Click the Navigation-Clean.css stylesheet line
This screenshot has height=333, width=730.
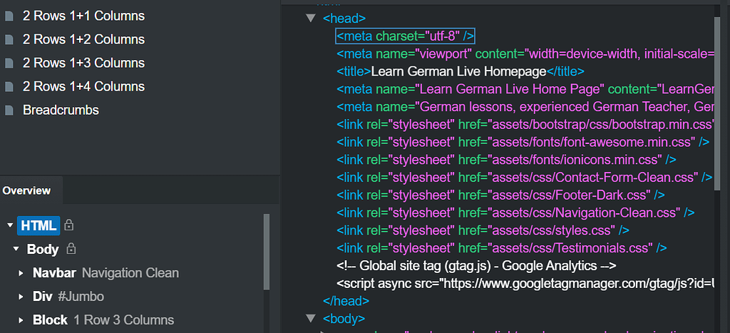point(515,212)
